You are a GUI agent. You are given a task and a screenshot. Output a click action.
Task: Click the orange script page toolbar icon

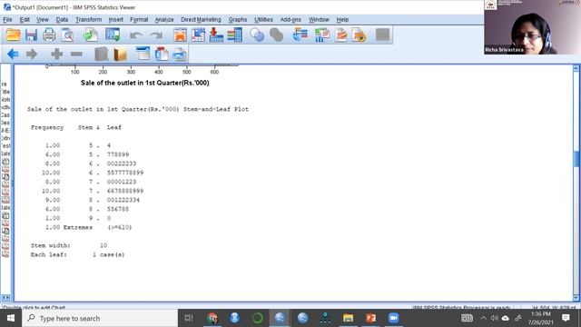pyautogui.click(x=359, y=35)
